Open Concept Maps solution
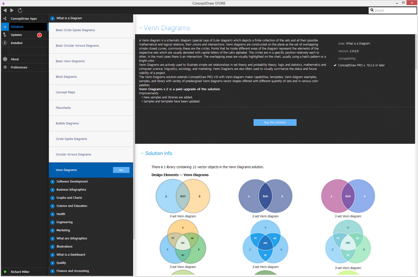 click(91, 93)
